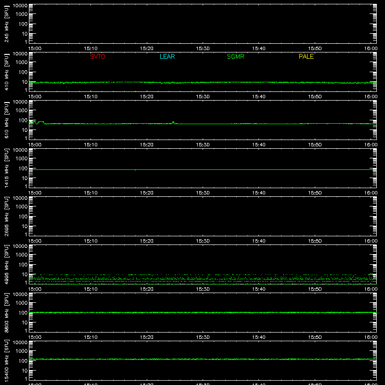Viewport: 385px width, 385px height.
Task: Click the small burst spike on the 610 MHz trace
Action: (173, 122)
